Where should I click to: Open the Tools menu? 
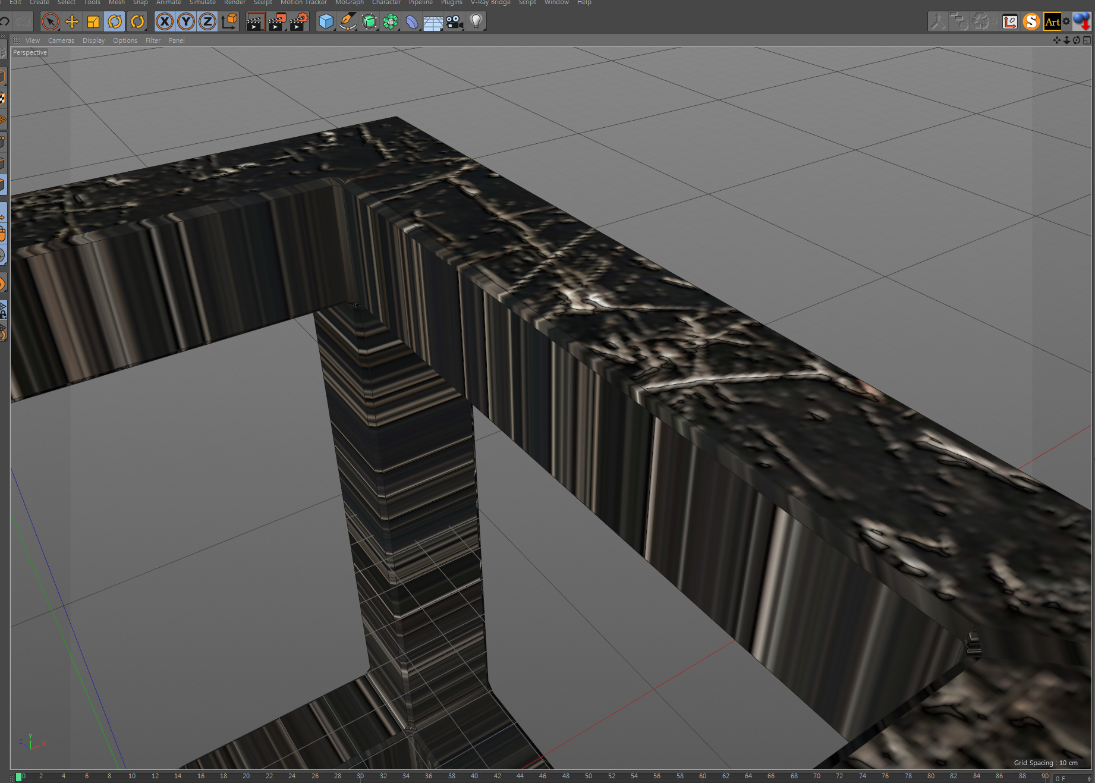tap(92, 2)
